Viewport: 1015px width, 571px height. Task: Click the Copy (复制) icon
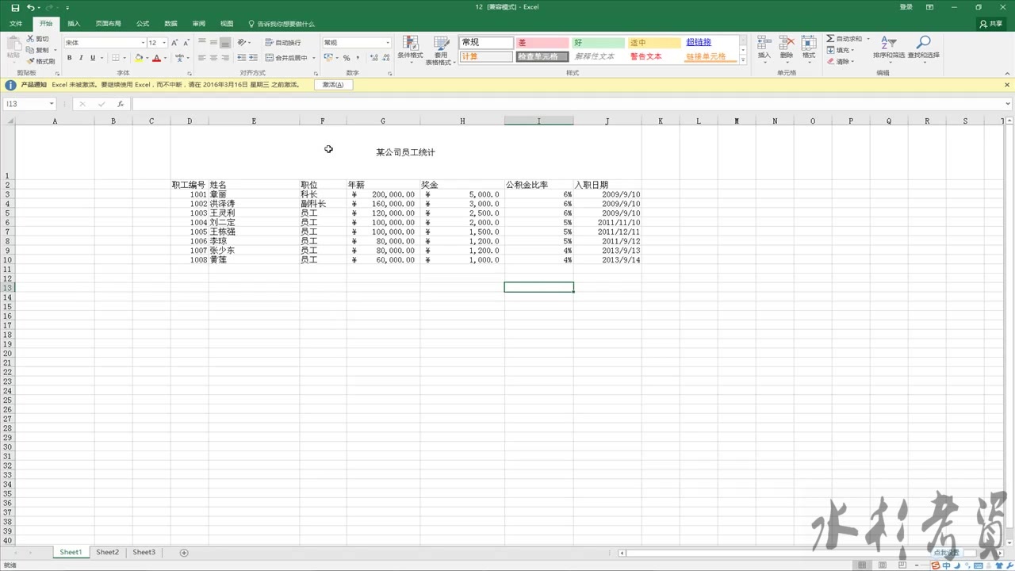[x=30, y=50]
